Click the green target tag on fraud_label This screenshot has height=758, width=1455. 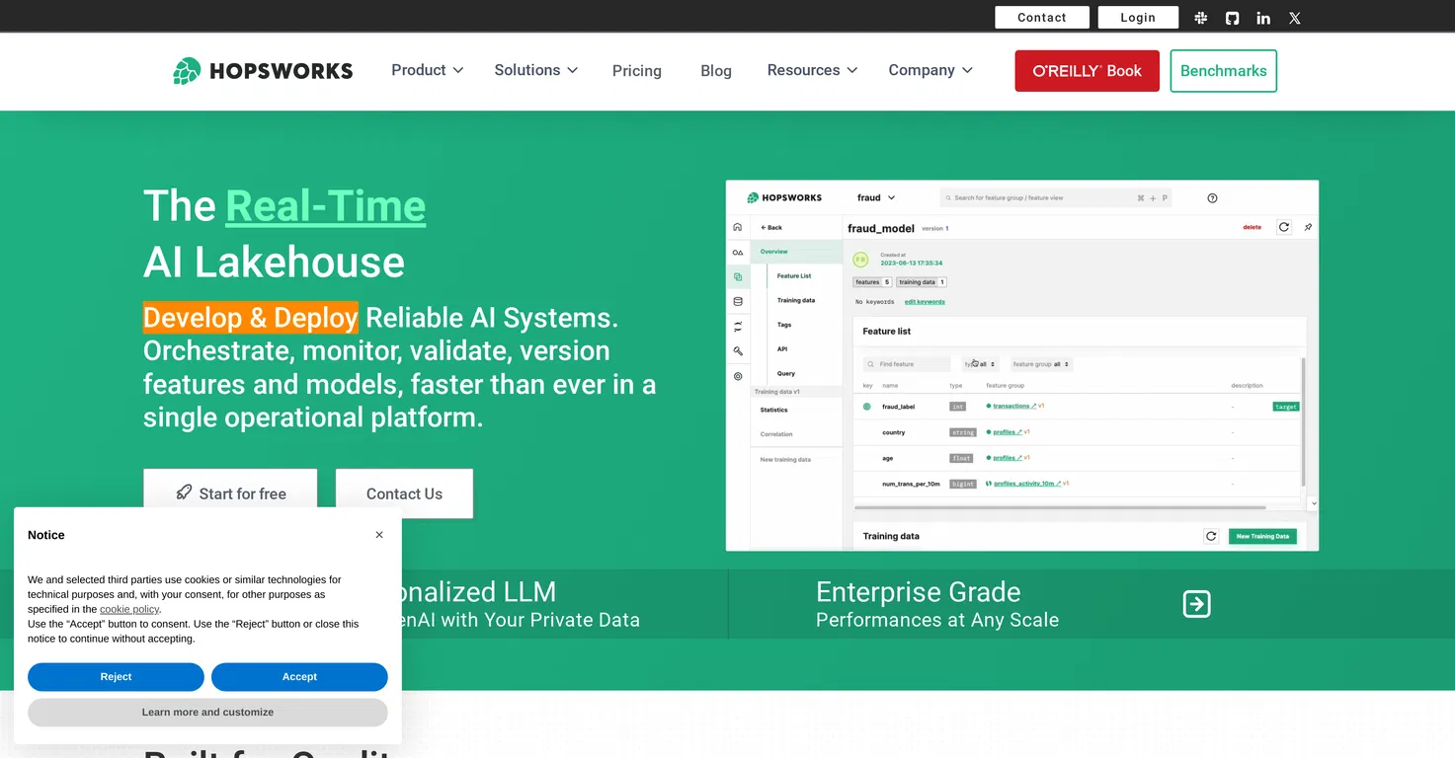point(1286,407)
